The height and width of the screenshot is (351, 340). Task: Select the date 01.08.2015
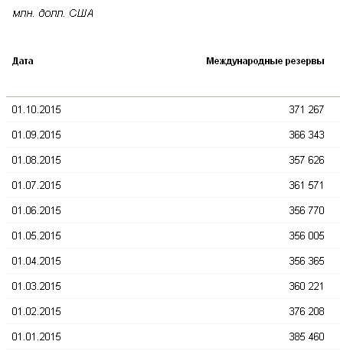coord(36,160)
